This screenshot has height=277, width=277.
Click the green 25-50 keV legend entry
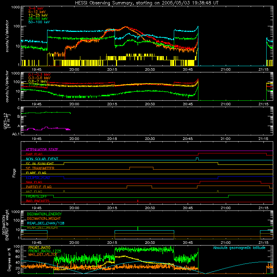coord(38,19)
